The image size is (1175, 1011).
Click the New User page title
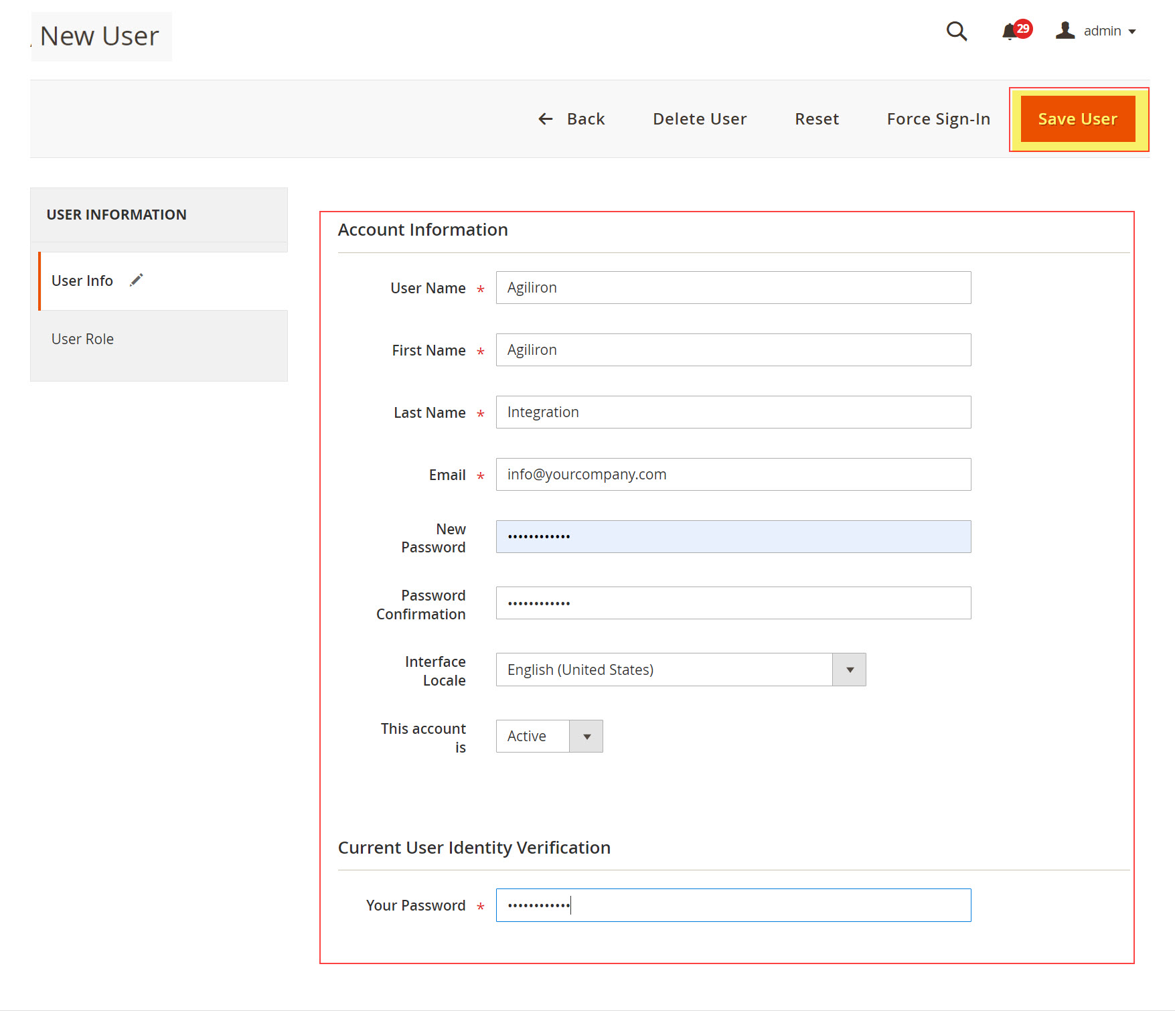tap(100, 36)
